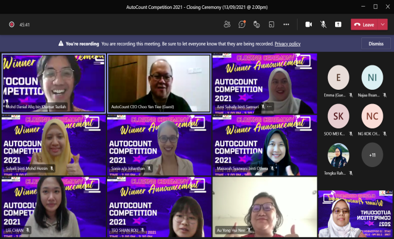
Task: Select Maisarah Syazwani binti Othman video tile
Action: click(265, 145)
